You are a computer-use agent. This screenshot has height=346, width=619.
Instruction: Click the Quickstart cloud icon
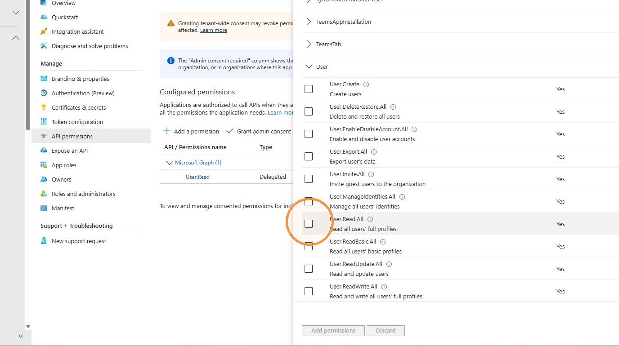pyautogui.click(x=44, y=17)
